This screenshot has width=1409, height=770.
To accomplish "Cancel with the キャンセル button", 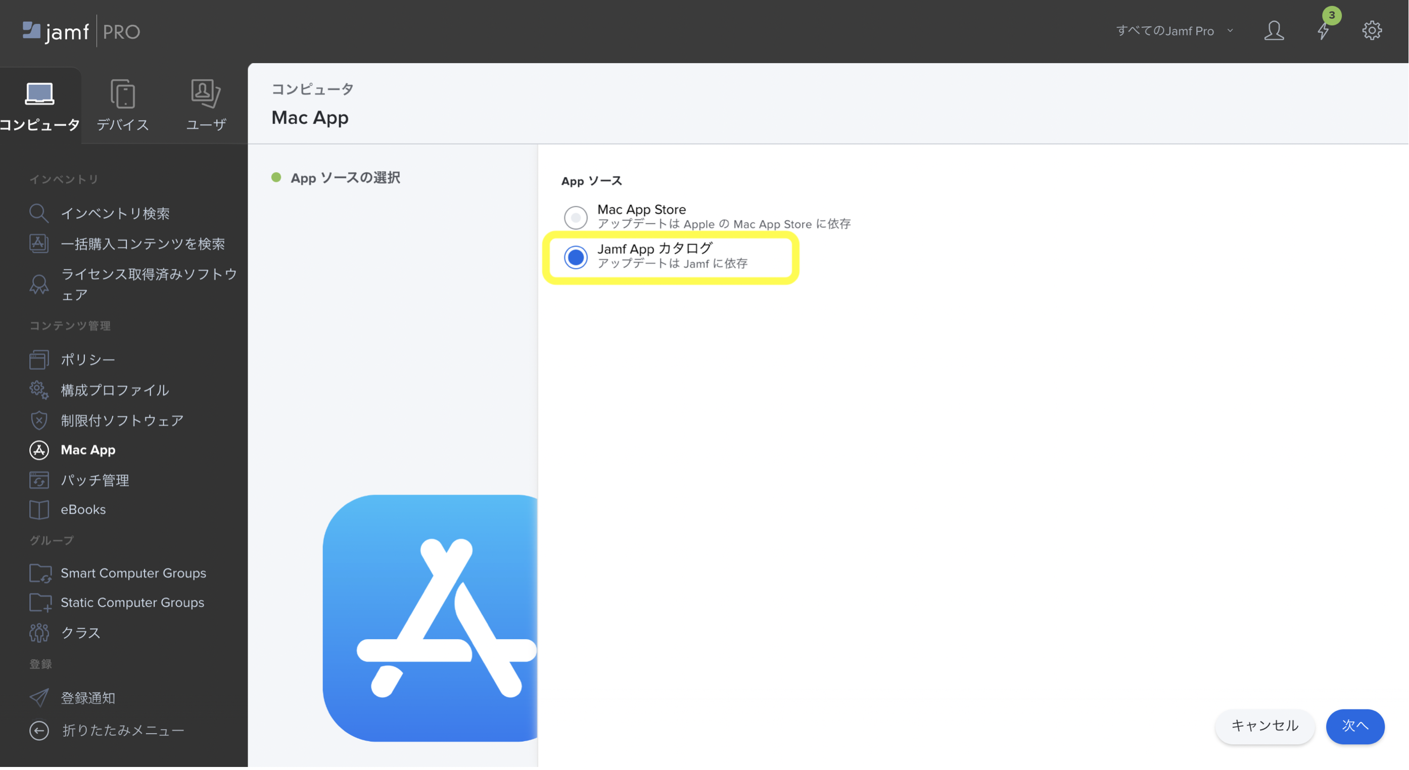I will (x=1264, y=726).
